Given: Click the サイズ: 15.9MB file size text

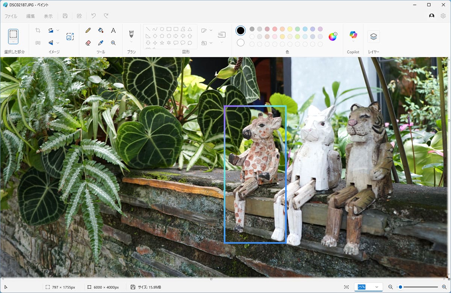Looking at the screenshot, I should (149, 287).
